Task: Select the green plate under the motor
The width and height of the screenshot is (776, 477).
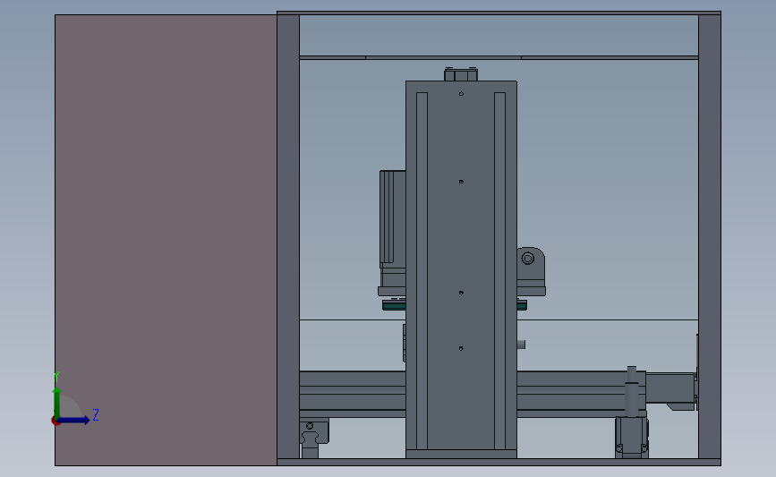Action: coord(395,306)
